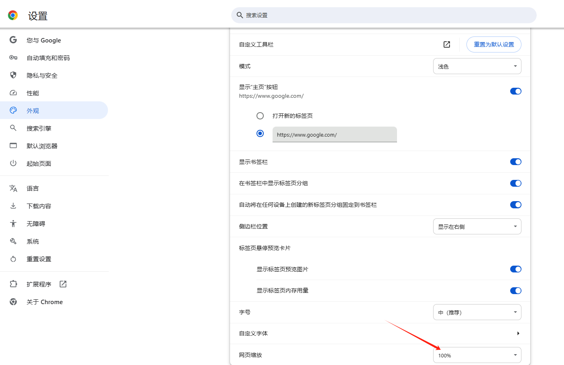Image resolution: width=564 pixels, height=365 pixels.
Task: Open 重置设置 settings section
Action: pyautogui.click(x=54, y=259)
